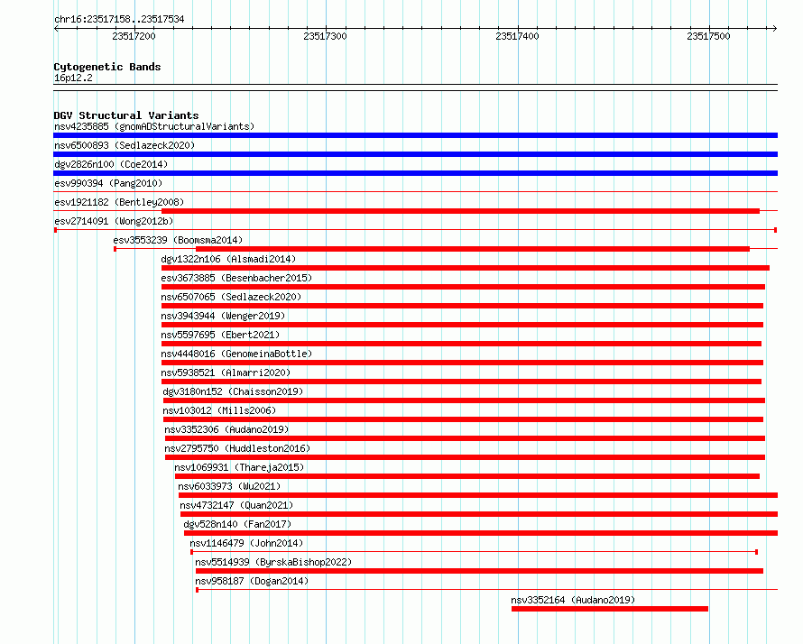This screenshot has height=644, width=803.
Task: Open variant nsv3352164 (Audano2019) label
Action: (573, 600)
